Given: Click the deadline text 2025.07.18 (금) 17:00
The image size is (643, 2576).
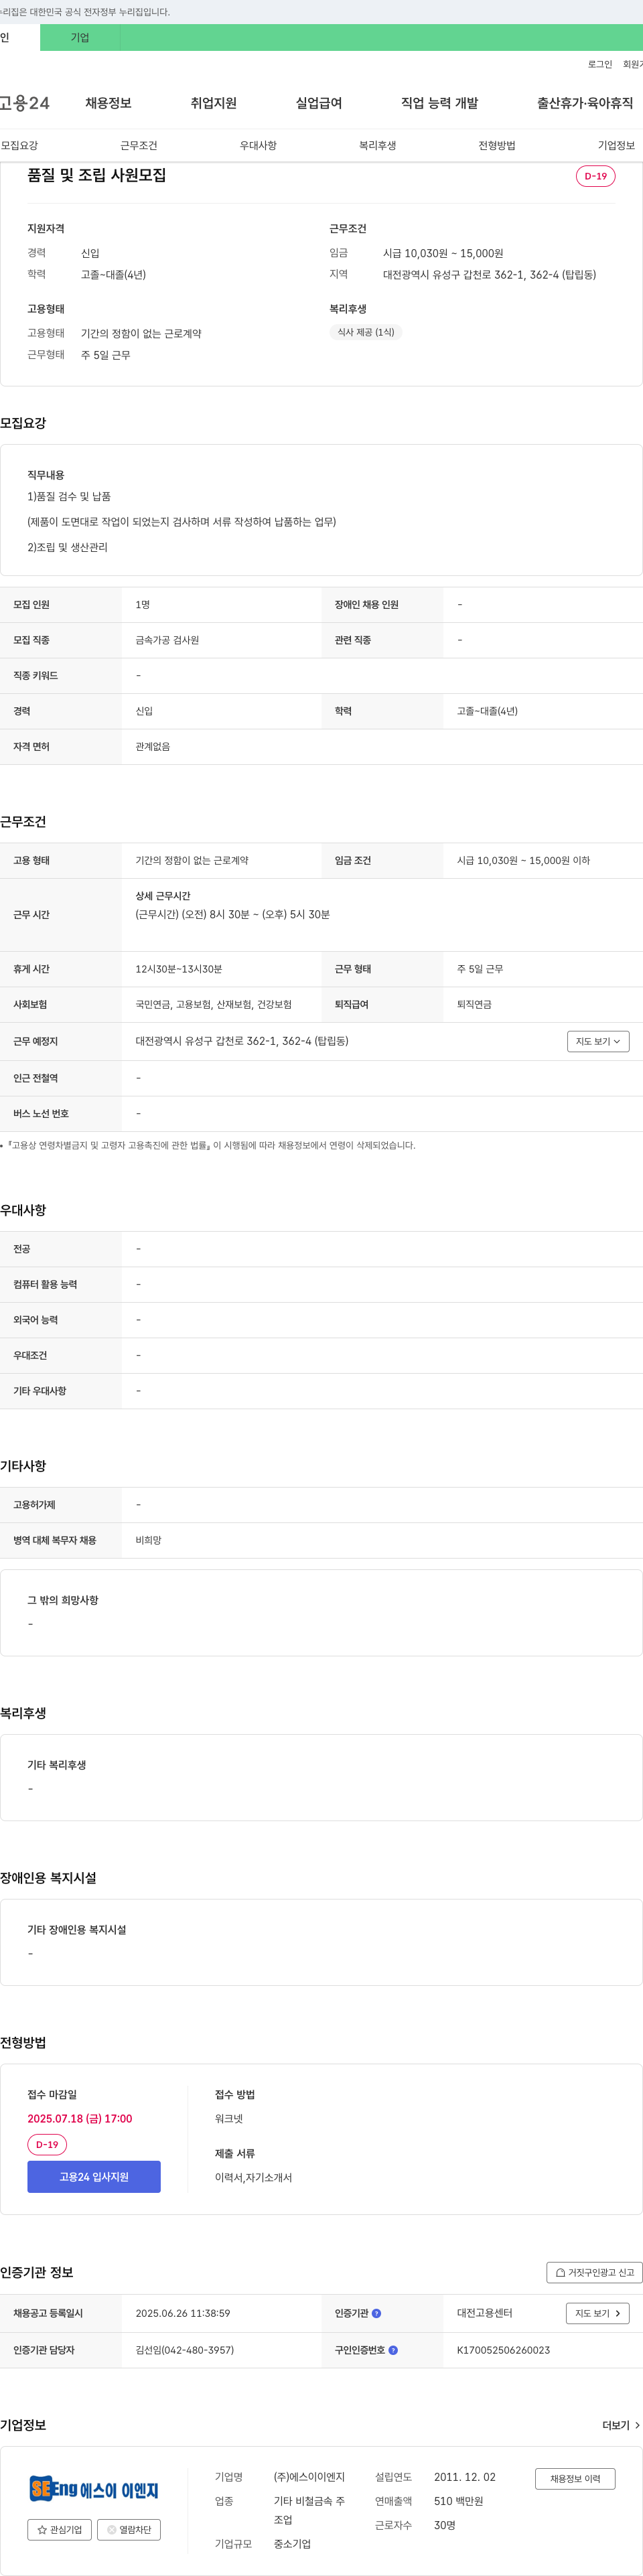Looking at the screenshot, I should tap(80, 2119).
